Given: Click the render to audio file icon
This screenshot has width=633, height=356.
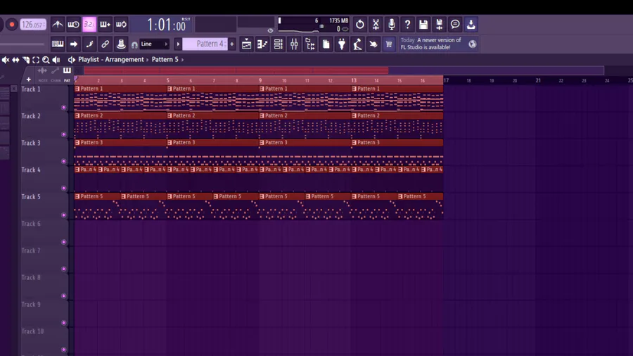Looking at the screenshot, I should click(x=439, y=25).
